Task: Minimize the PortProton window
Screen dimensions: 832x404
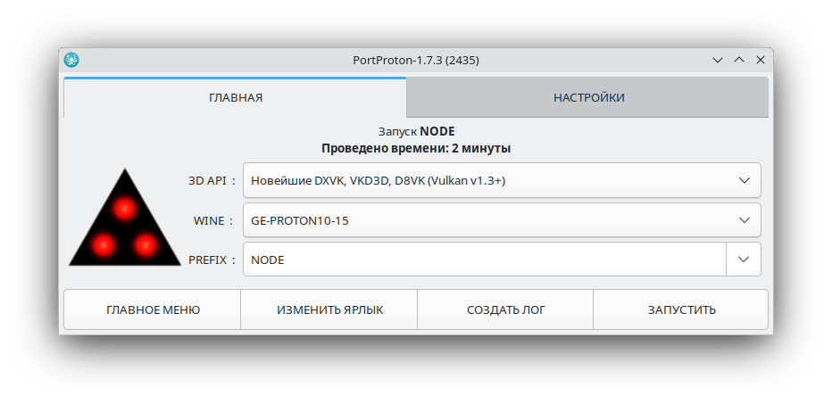Action: (x=718, y=60)
